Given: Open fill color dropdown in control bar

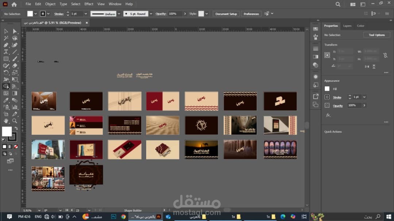Looking at the screenshot, I should [35, 14].
